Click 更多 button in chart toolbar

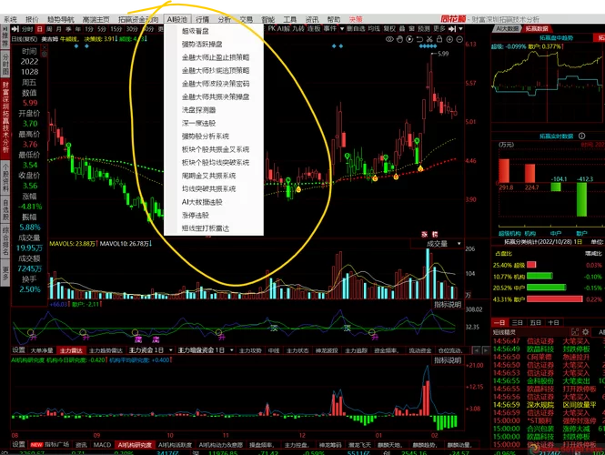tap(439, 29)
